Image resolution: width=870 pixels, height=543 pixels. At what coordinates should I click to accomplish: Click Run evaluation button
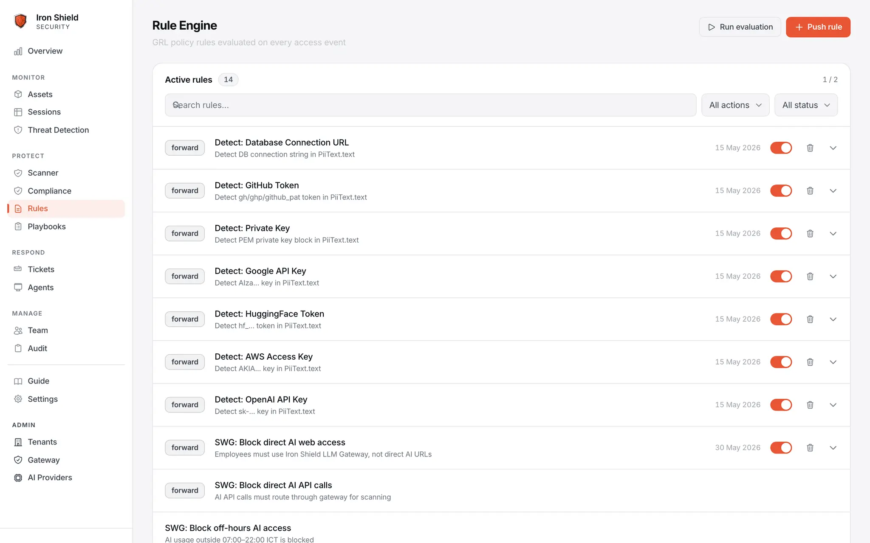pyautogui.click(x=740, y=27)
